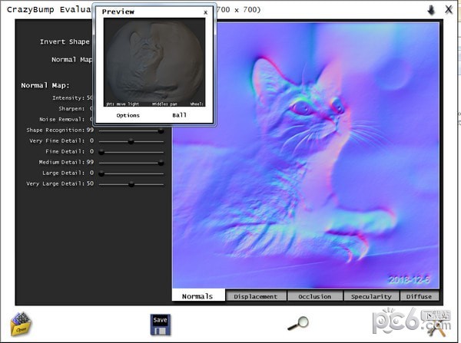Click the Very Large Detail slider handle
This screenshot has height=343, width=461.
coord(131,184)
